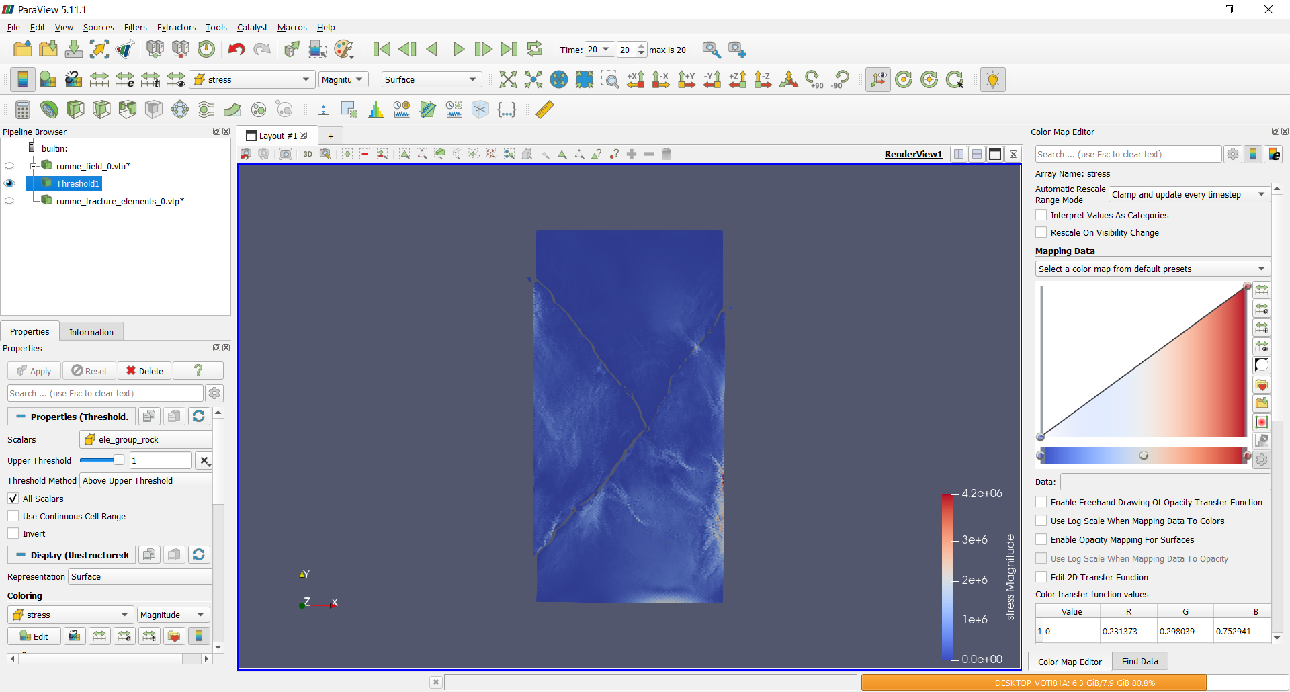Click the light kit bulb icon

[x=992, y=79]
